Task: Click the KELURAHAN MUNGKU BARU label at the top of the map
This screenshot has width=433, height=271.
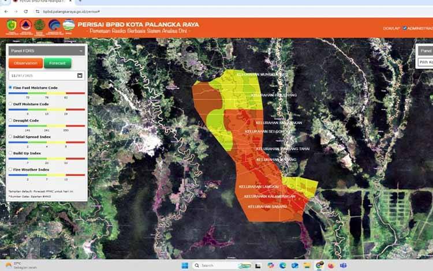Action: pos(262,74)
